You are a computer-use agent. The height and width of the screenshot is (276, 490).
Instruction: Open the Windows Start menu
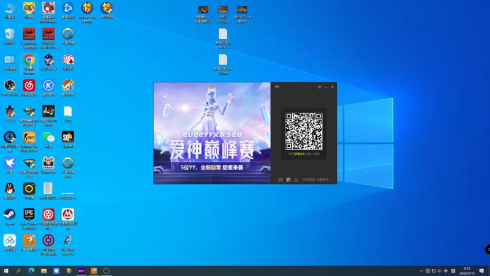[6, 270]
